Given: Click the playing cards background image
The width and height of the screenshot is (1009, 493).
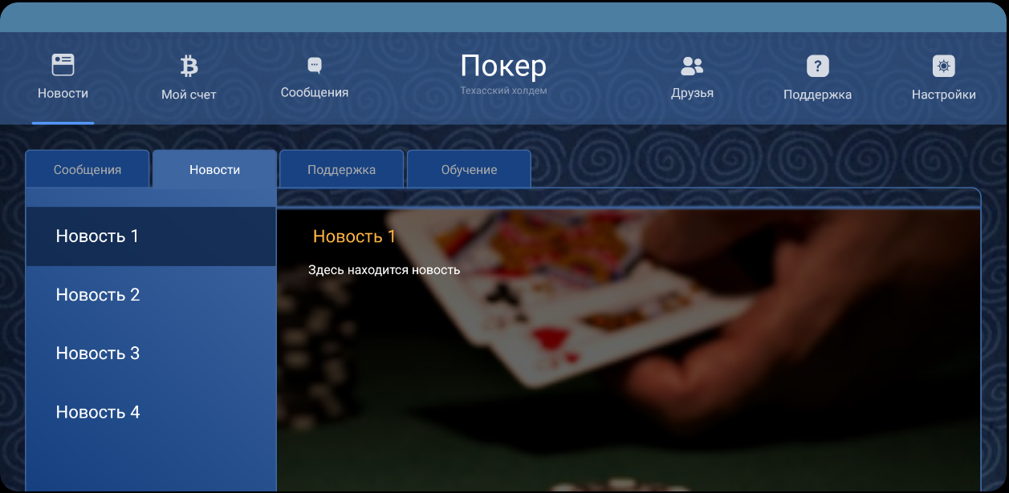Looking at the screenshot, I should (x=629, y=350).
